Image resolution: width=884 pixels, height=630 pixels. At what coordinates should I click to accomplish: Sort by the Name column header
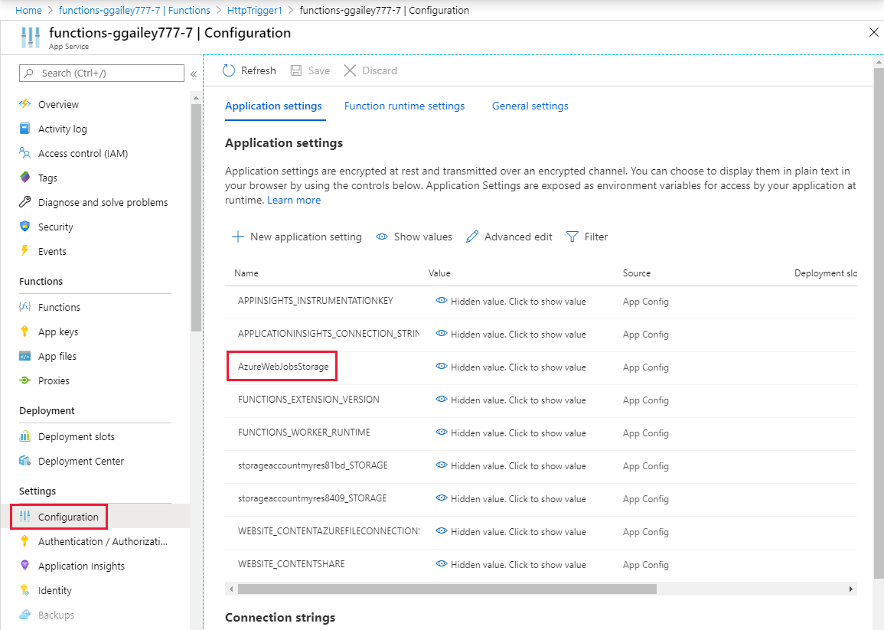coord(246,273)
